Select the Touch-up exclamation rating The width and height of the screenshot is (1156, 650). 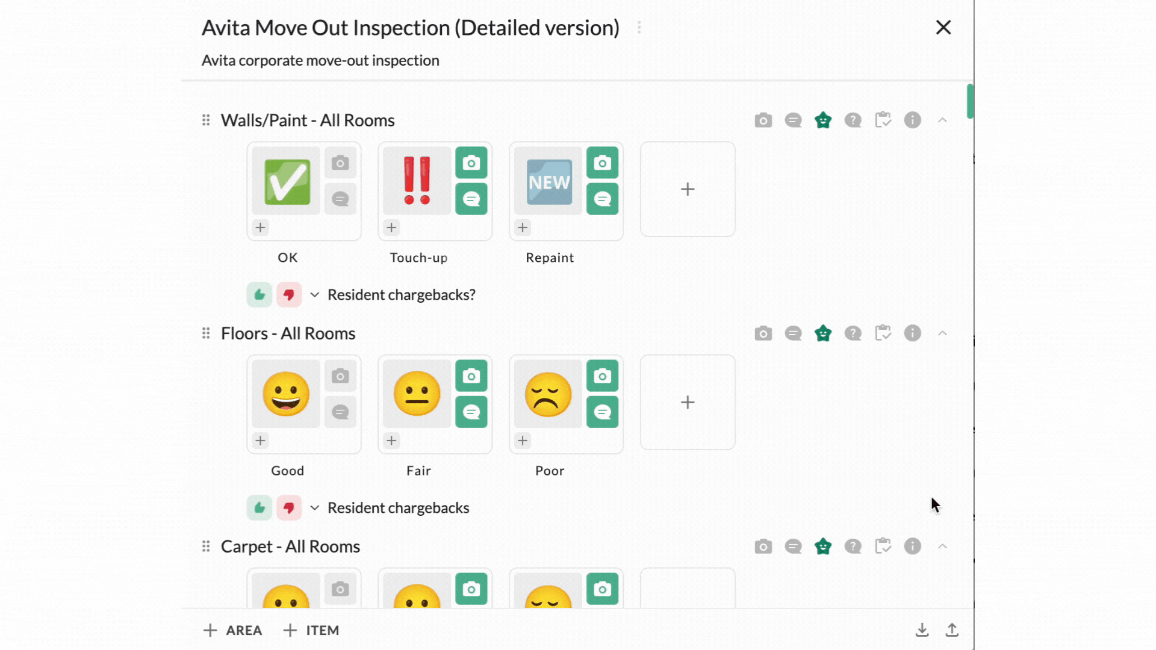[417, 181]
